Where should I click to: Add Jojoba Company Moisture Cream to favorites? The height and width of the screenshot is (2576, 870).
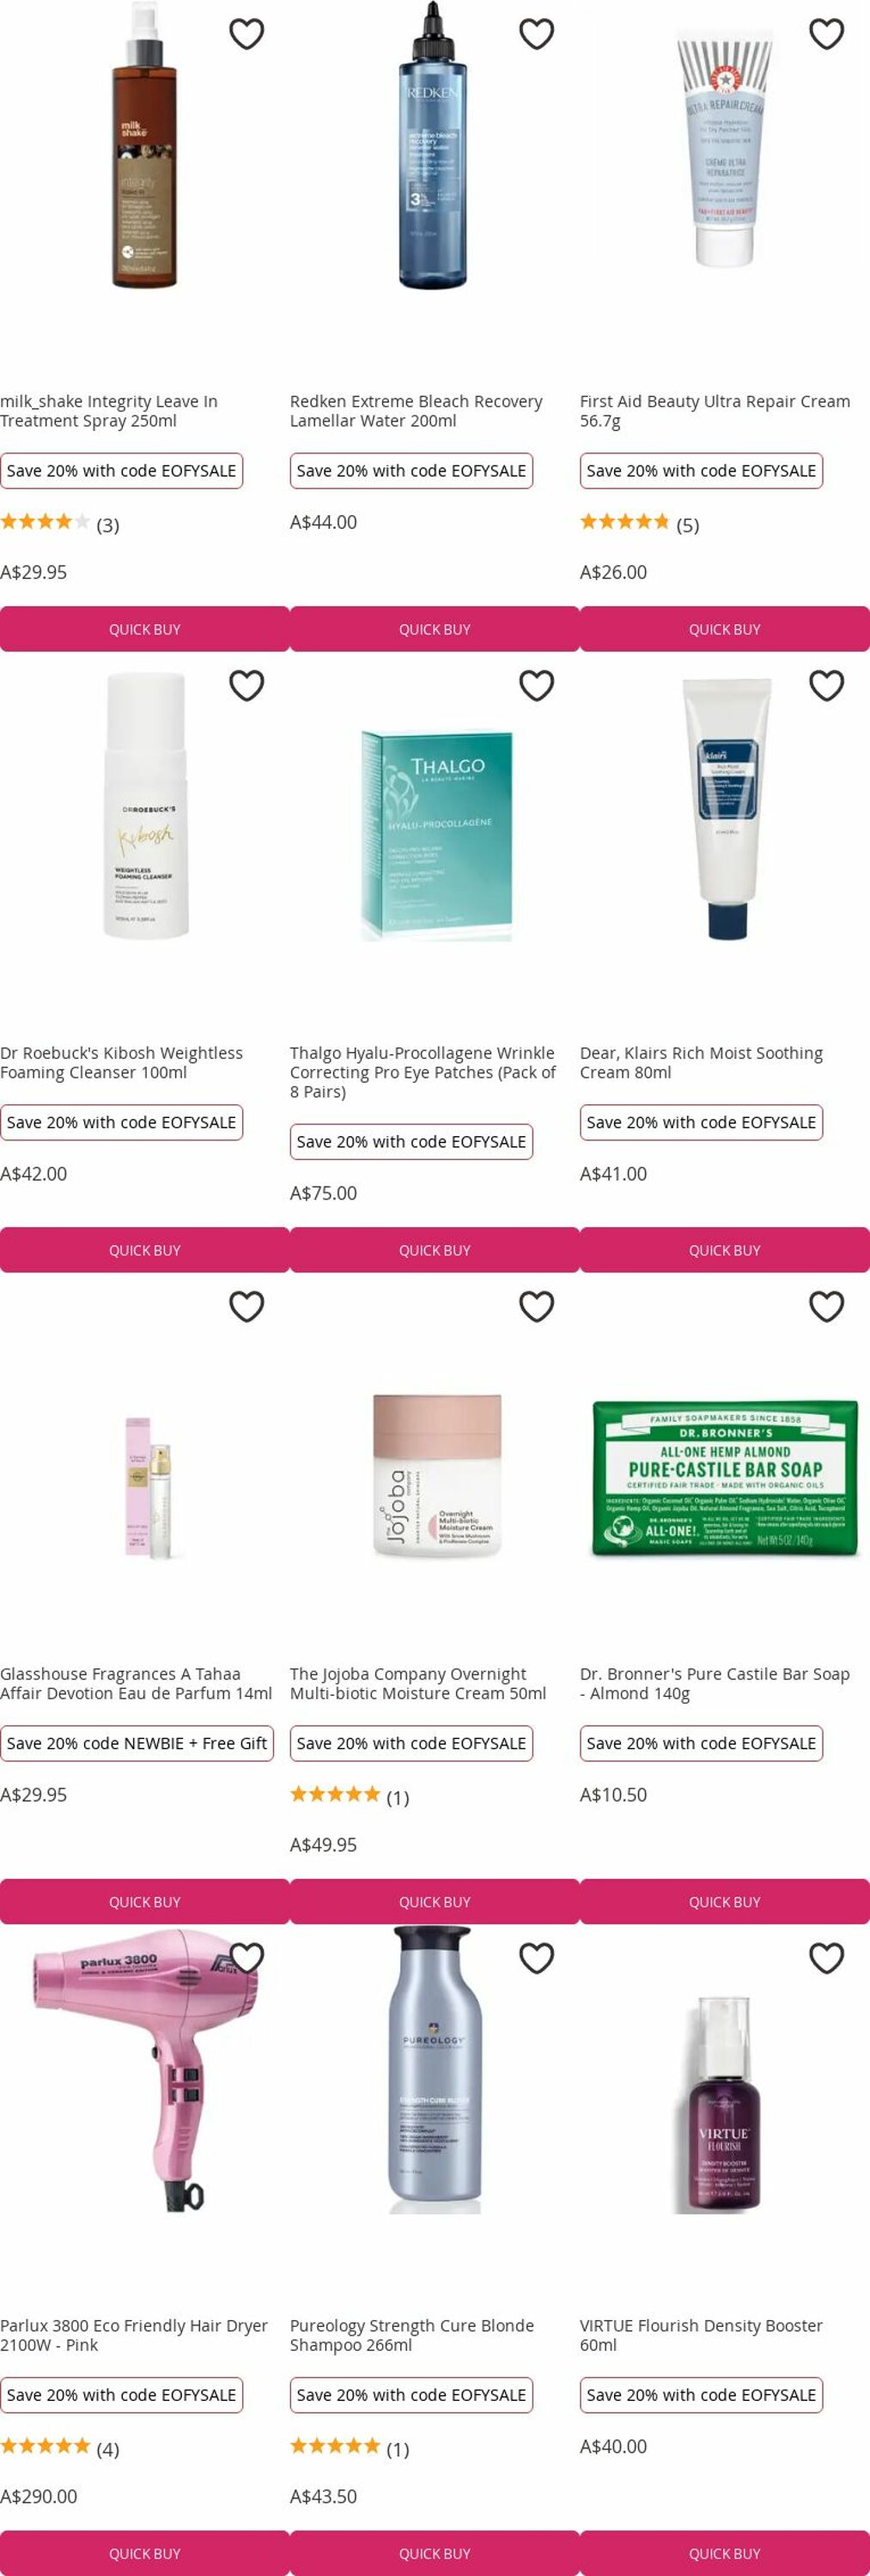pyautogui.click(x=537, y=1307)
